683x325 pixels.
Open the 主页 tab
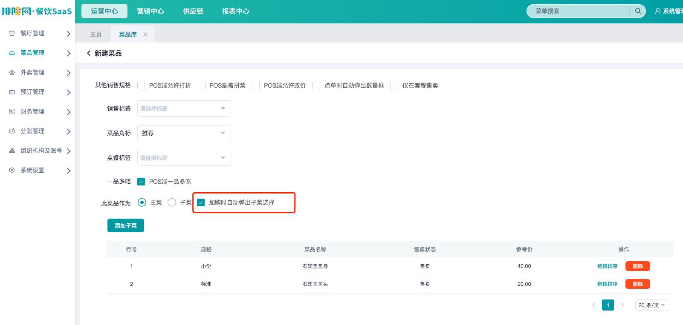96,34
